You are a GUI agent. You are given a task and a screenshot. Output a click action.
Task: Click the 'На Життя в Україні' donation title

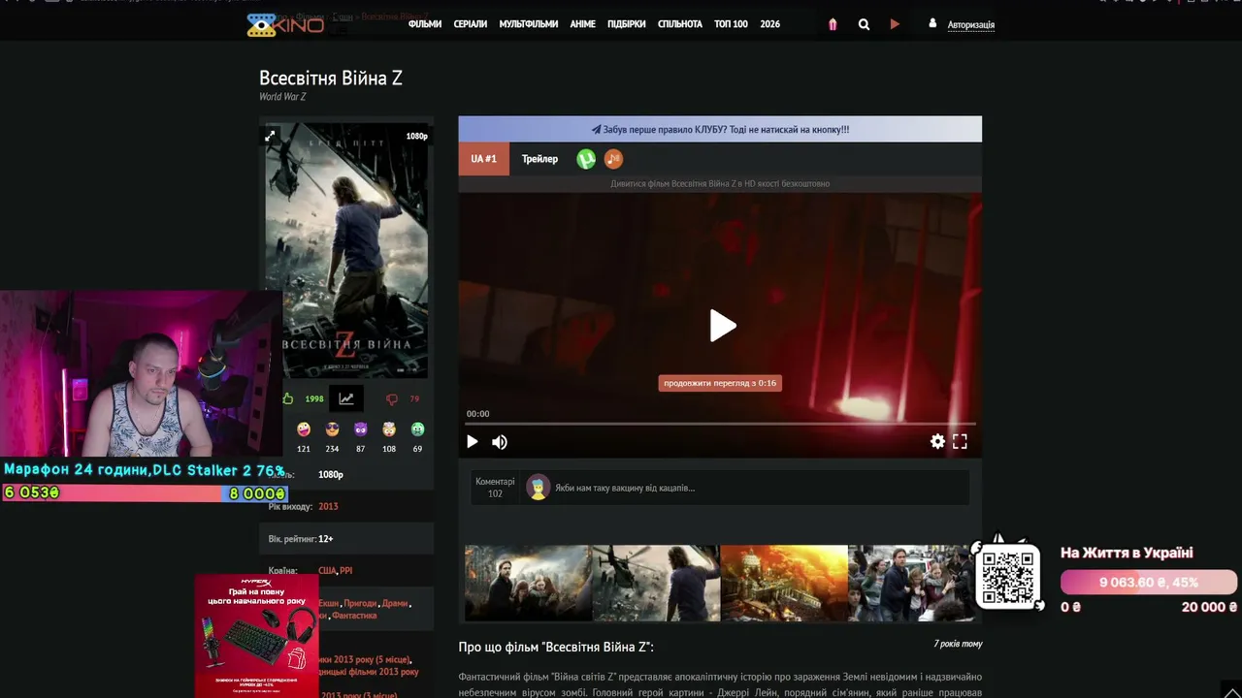[x=1127, y=553]
